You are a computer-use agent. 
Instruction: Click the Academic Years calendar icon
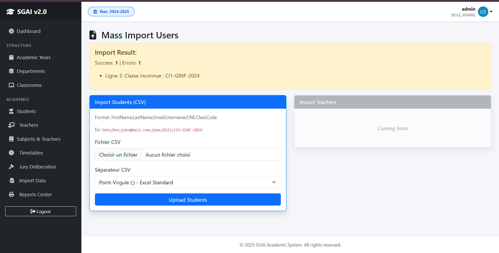[x=11, y=57]
